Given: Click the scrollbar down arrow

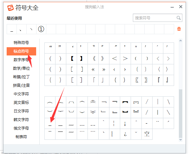Looking at the screenshot, I should click(180, 140).
